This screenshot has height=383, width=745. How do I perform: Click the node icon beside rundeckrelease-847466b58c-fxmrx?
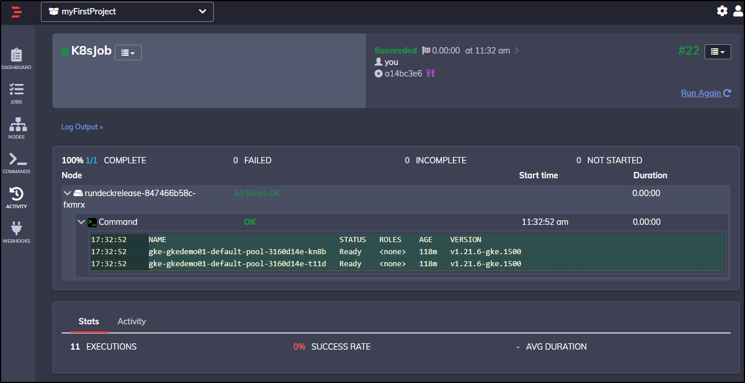pyautogui.click(x=78, y=193)
